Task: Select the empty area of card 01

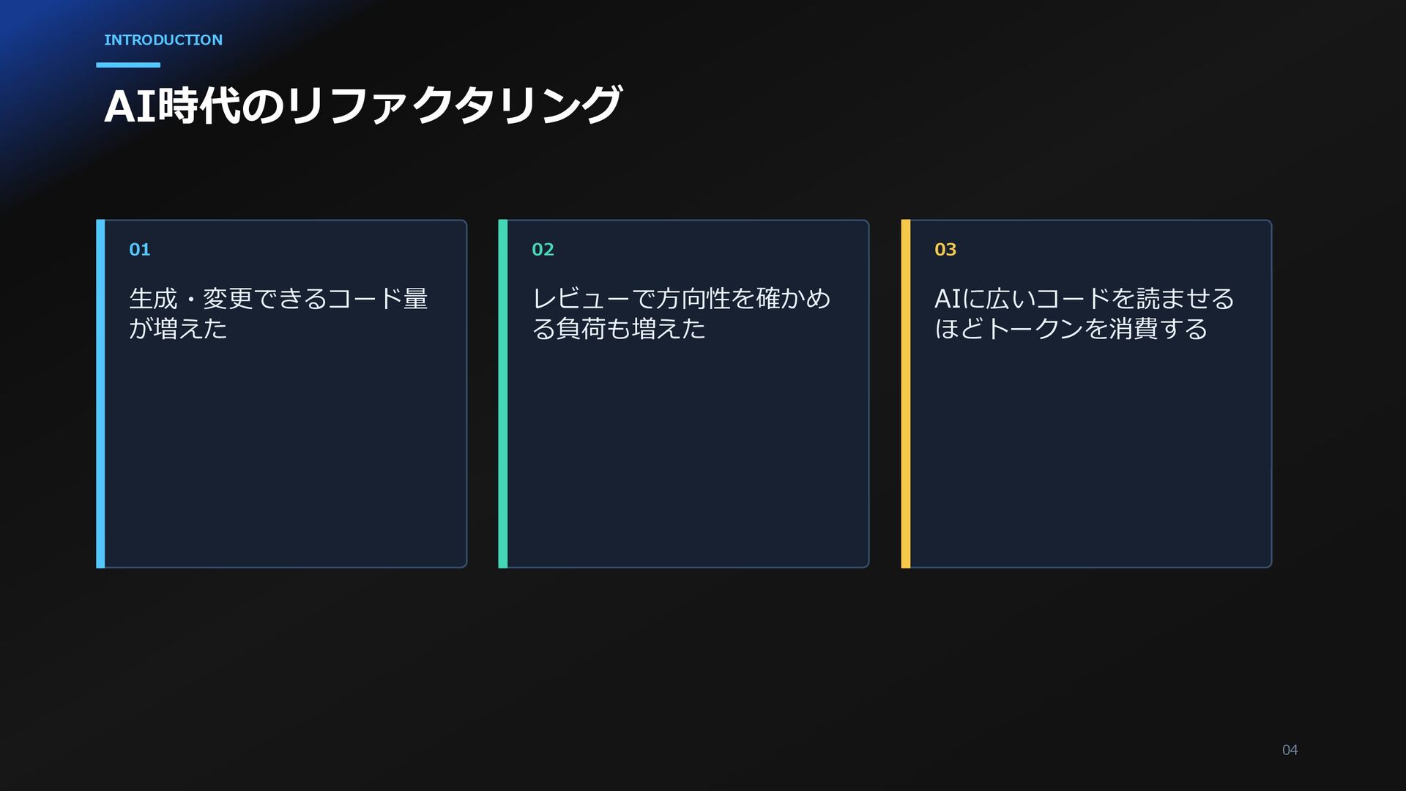Action: click(x=286, y=454)
